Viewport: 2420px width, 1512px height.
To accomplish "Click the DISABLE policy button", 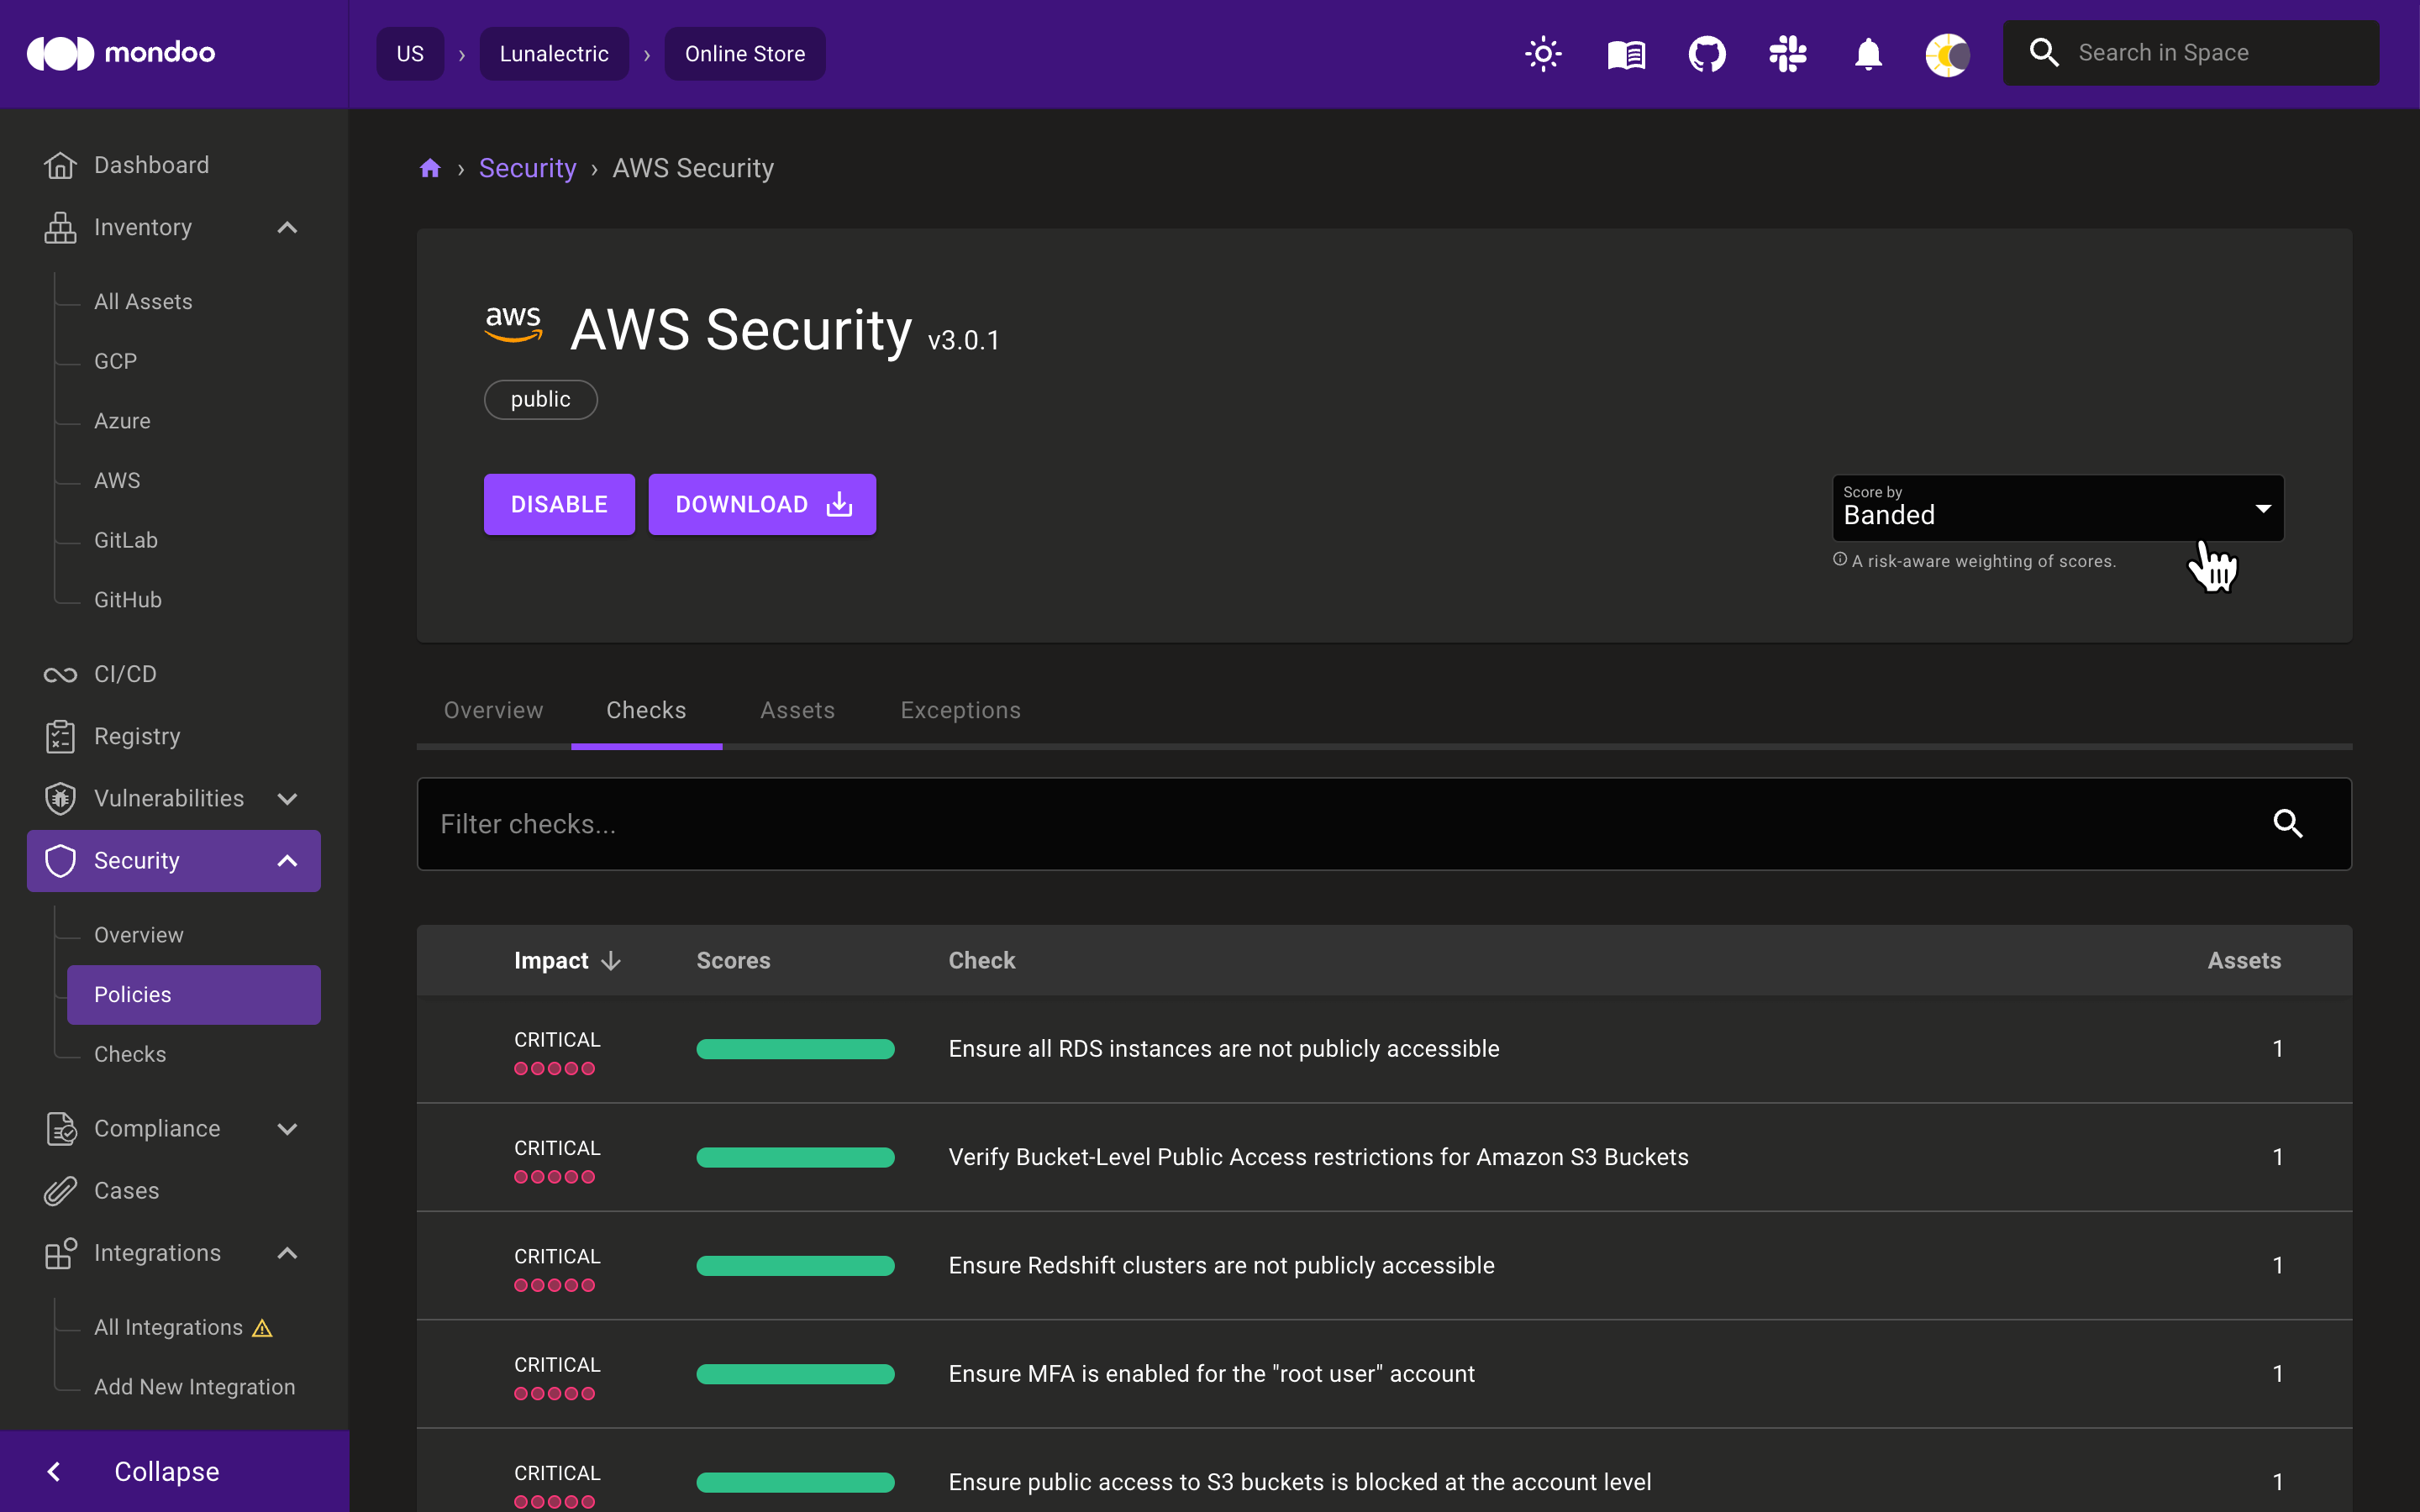I will click(557, 503).
